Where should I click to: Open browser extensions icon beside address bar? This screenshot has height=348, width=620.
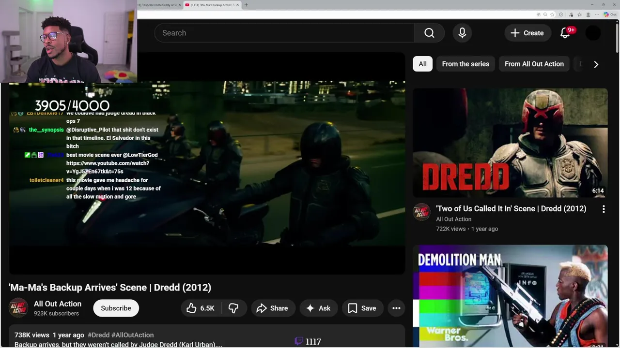pyautogui.click(x=561, y=14)
